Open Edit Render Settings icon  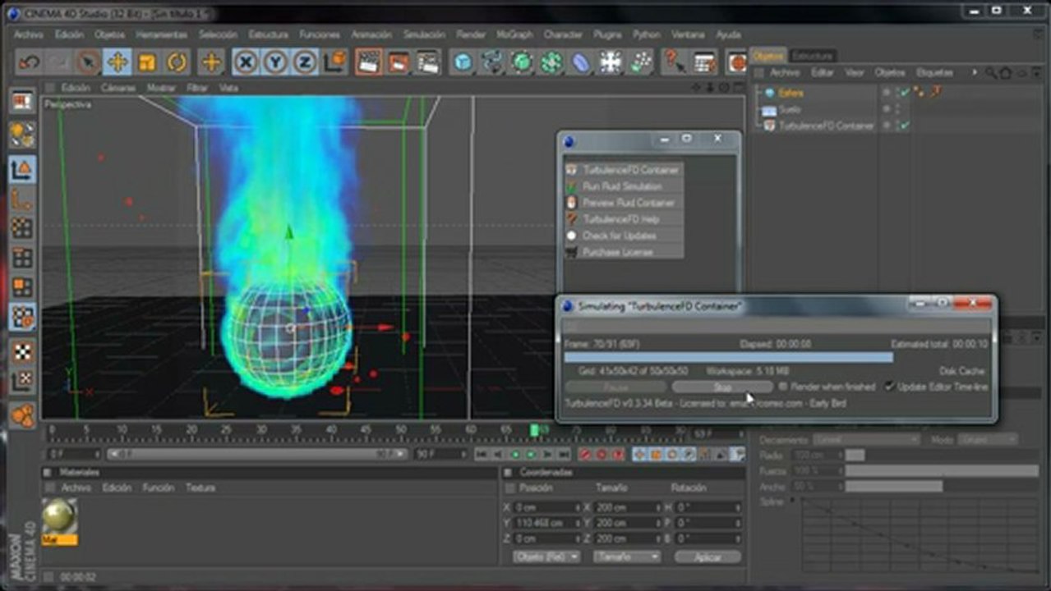tap(427, 62)
